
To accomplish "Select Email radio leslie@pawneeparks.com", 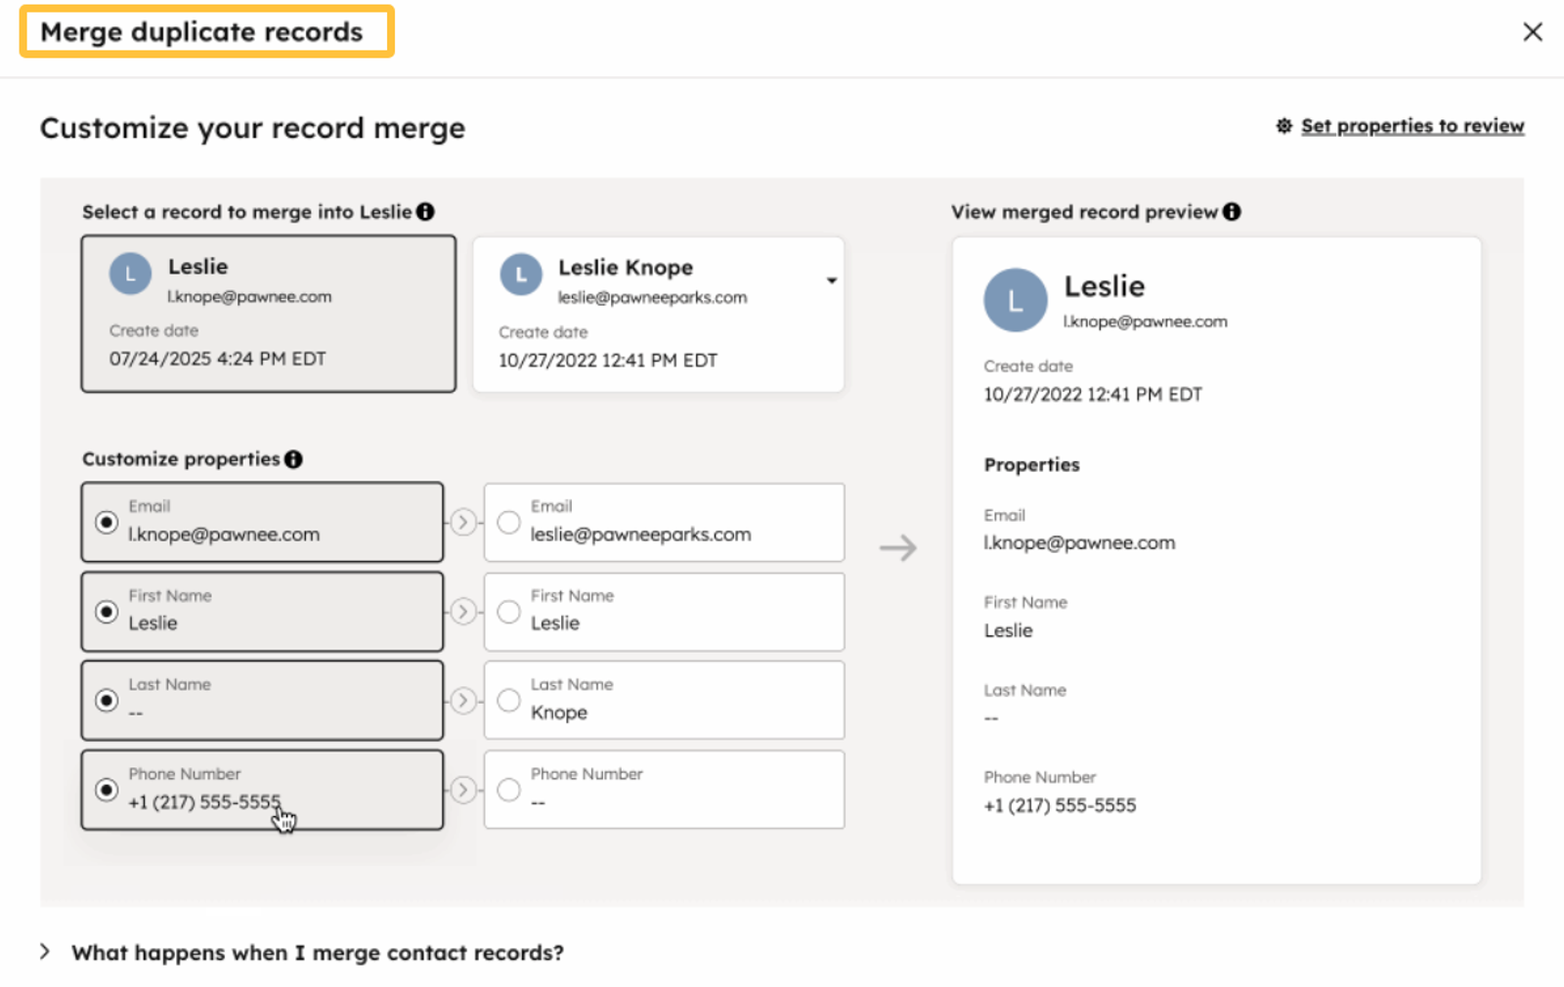I will (x=508, y=522).
